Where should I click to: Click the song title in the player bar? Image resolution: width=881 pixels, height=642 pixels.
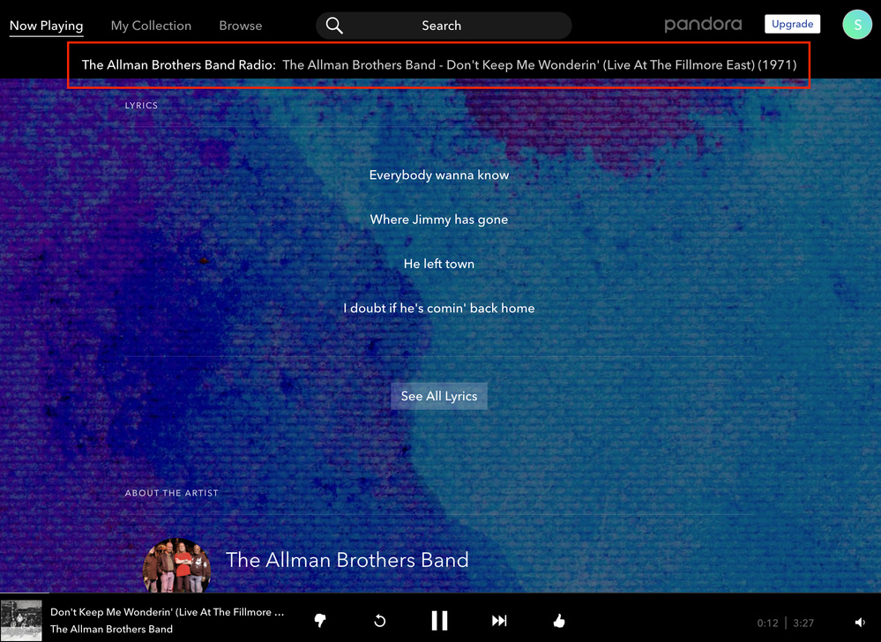click(167, 612)
